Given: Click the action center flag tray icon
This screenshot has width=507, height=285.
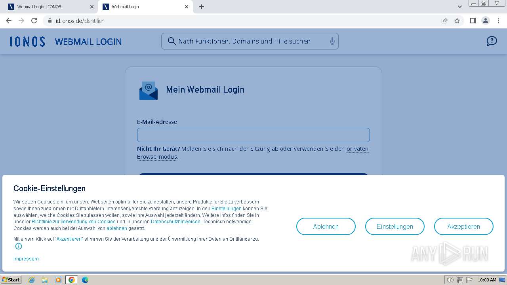Looking at the screenshot, I should click(x=469, y=280).
